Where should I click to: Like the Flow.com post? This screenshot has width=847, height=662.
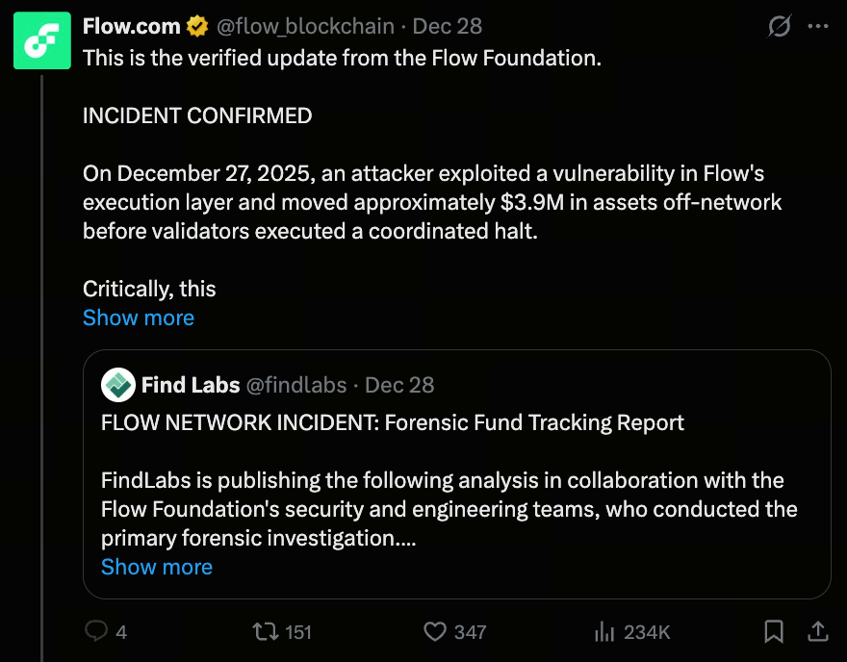(x=436, y=631)
